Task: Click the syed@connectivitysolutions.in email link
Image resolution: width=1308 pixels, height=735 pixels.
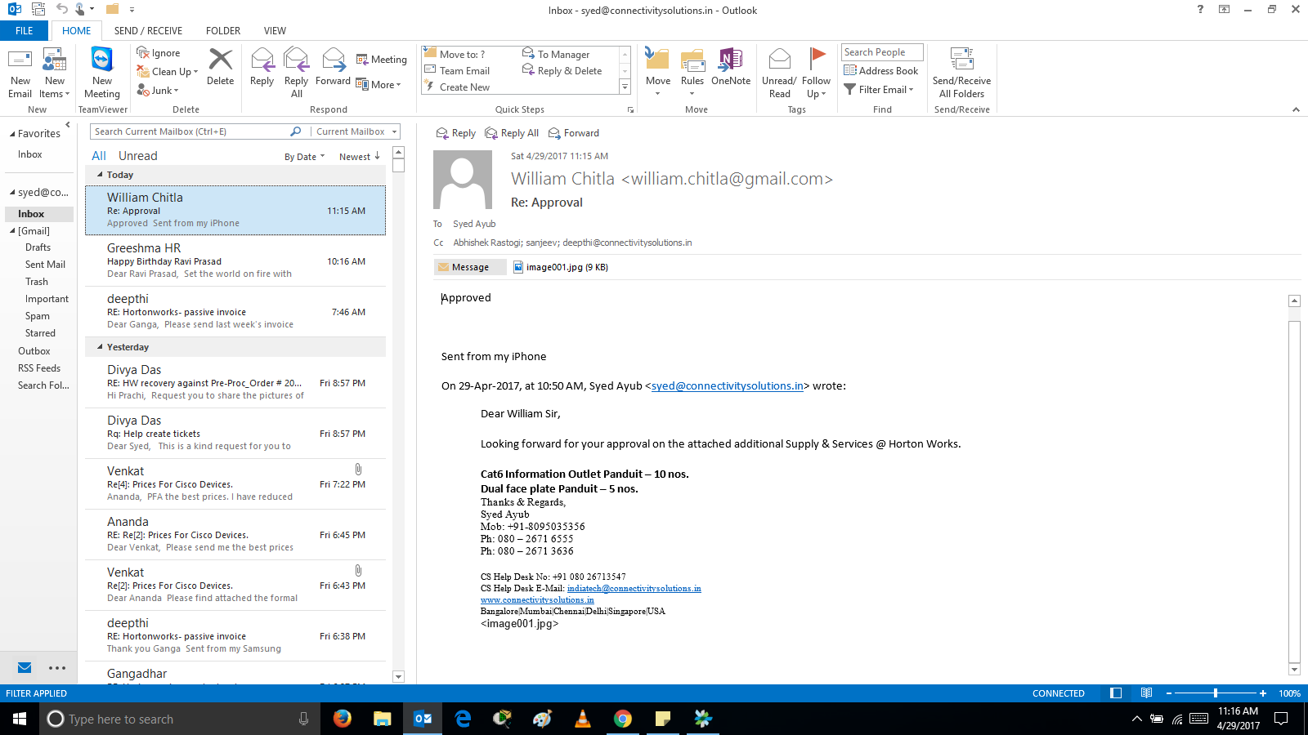Action: click(727, 386)
